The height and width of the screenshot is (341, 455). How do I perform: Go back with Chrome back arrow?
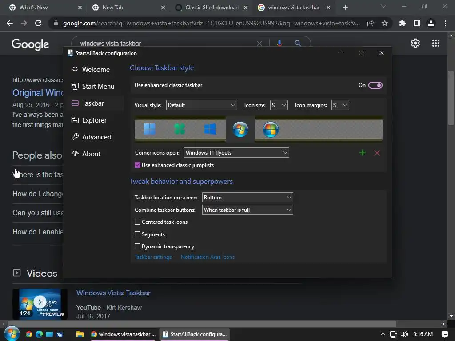10,23
